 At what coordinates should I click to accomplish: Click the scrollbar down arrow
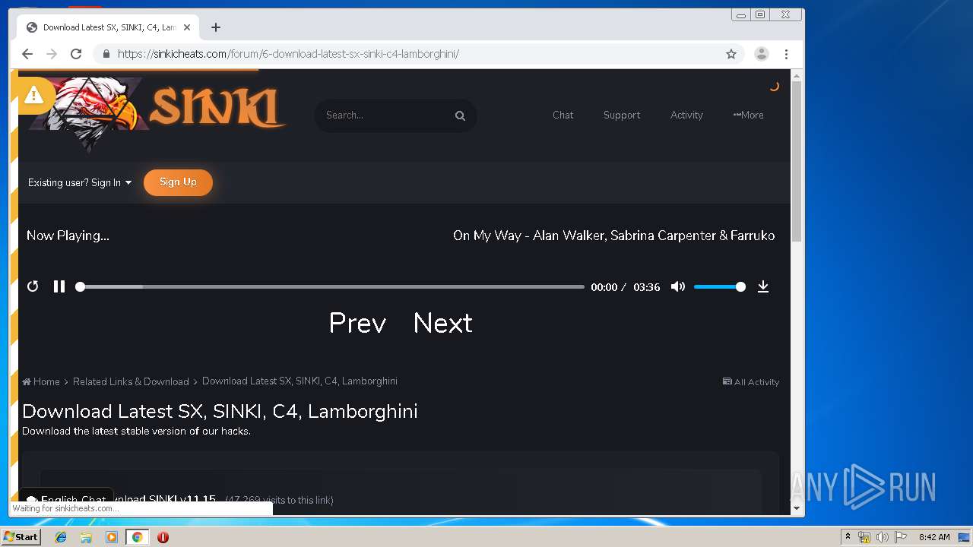(x=797, y=508)
